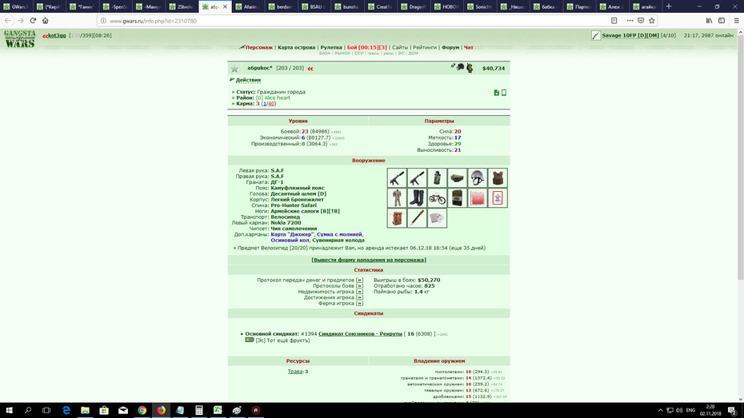Open the Windows notification center

point(733,411)
